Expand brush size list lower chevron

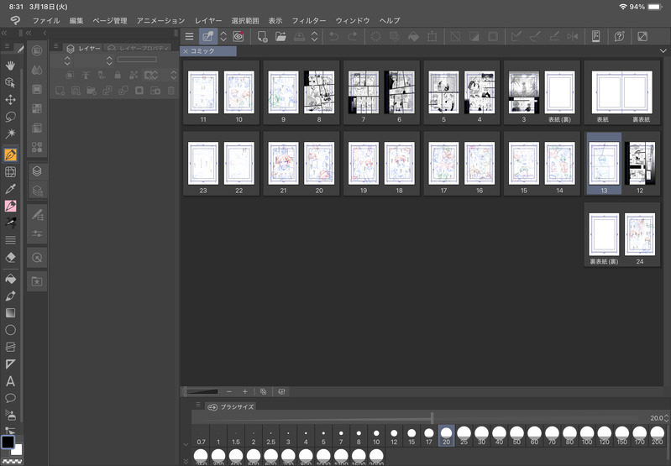coord(186,461)
